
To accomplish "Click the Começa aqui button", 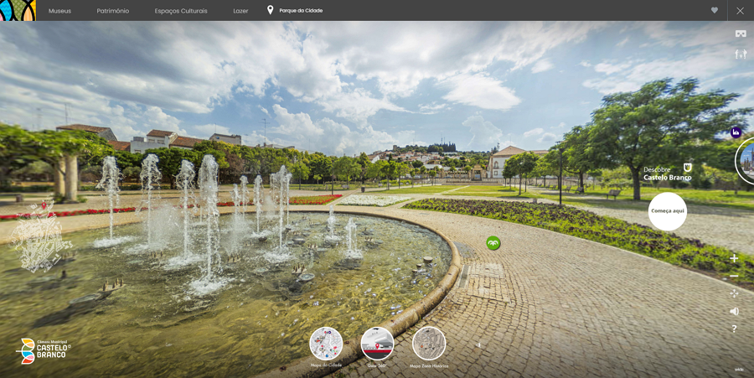I will click(668, 211).
